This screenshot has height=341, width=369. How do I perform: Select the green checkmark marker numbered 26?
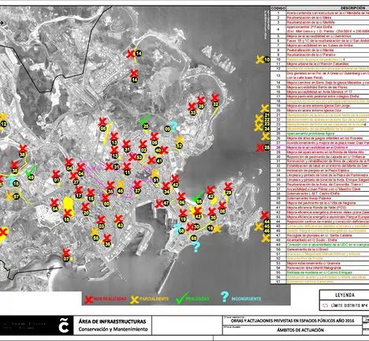click(145, 119)
